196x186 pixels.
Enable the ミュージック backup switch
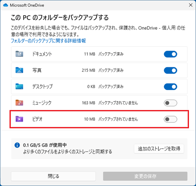(x=170, y=103)
